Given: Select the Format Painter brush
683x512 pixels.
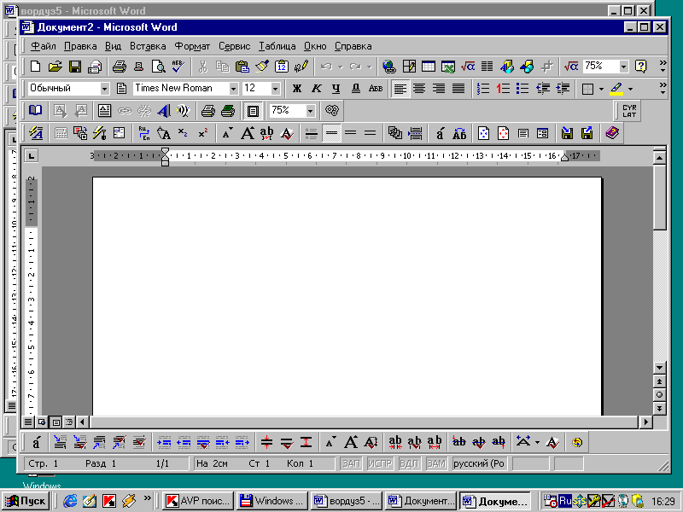Looking at the screenshot, I should [x=262, y=67].
